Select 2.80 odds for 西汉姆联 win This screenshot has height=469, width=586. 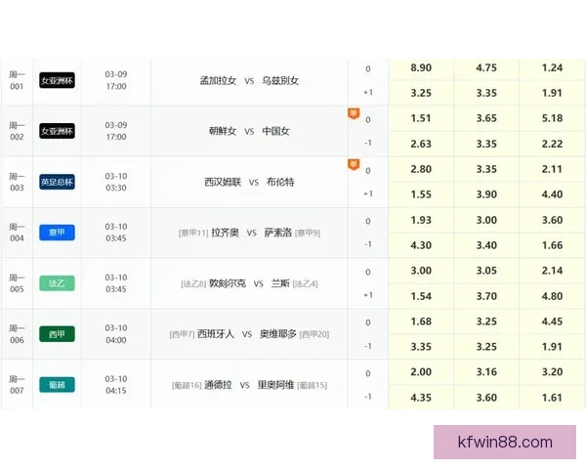[x=421, y=169]
